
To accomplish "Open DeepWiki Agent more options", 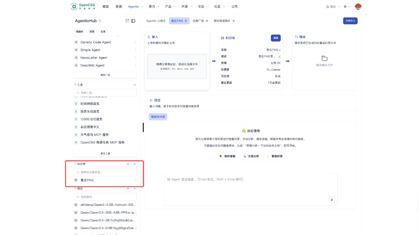I will [135, 66].
